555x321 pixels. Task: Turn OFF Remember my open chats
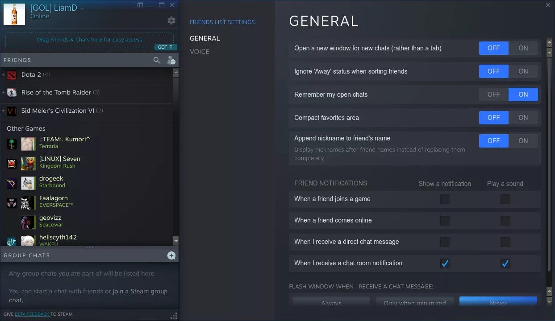point(493,95)
